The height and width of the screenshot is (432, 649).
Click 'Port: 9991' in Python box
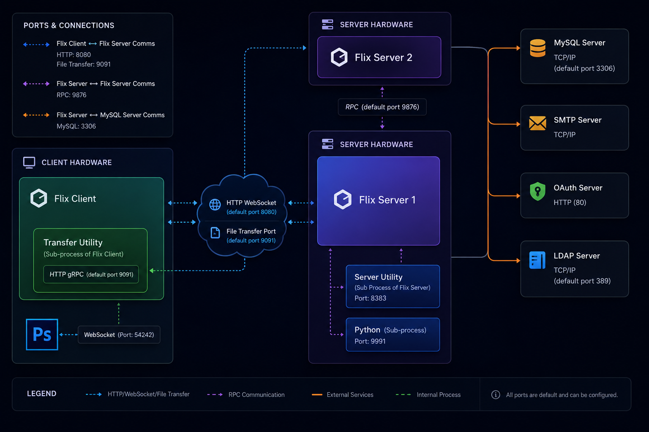[x=370, y=341]
